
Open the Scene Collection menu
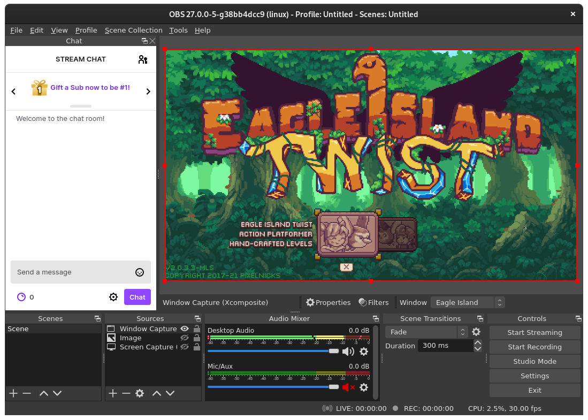tap(134, 30)
